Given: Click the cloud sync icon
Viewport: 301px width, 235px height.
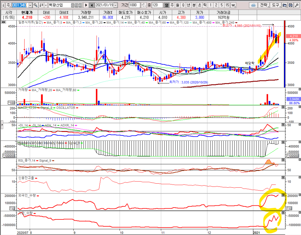Looking at the screenshot, I should point(253,5).
